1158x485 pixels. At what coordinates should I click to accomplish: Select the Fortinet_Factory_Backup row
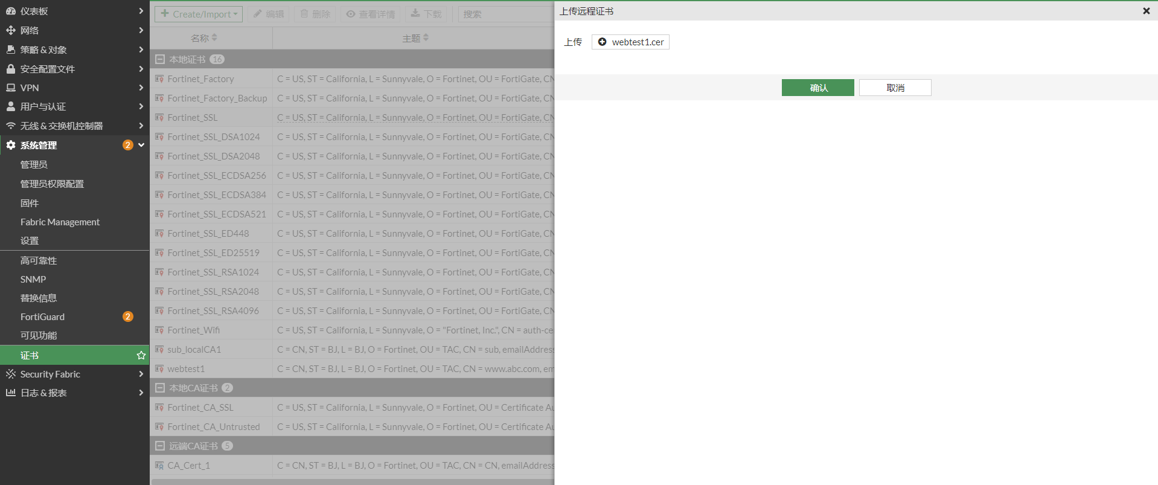point(352,98)
